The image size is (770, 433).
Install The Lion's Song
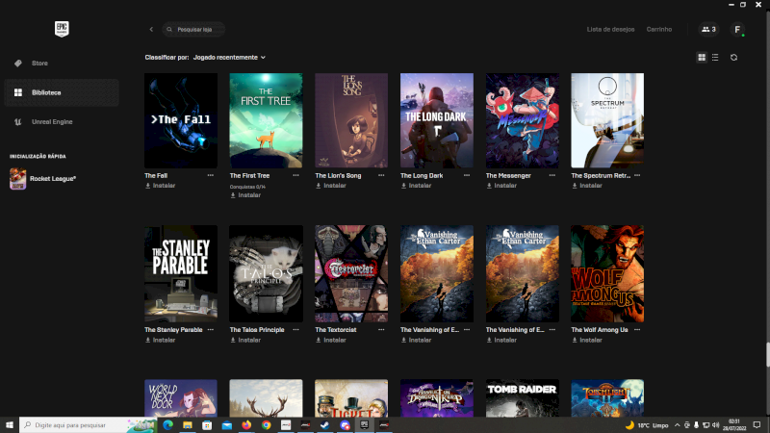coord(331,186)
